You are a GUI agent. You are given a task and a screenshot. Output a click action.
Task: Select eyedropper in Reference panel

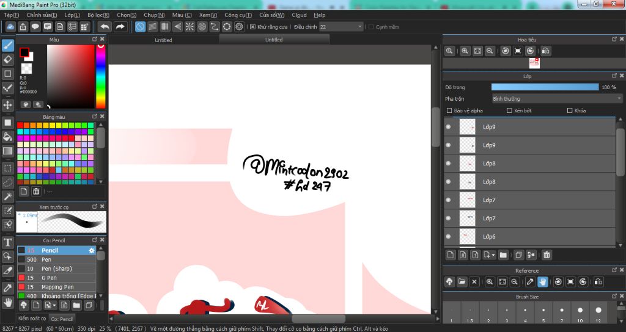click(530, 282)
